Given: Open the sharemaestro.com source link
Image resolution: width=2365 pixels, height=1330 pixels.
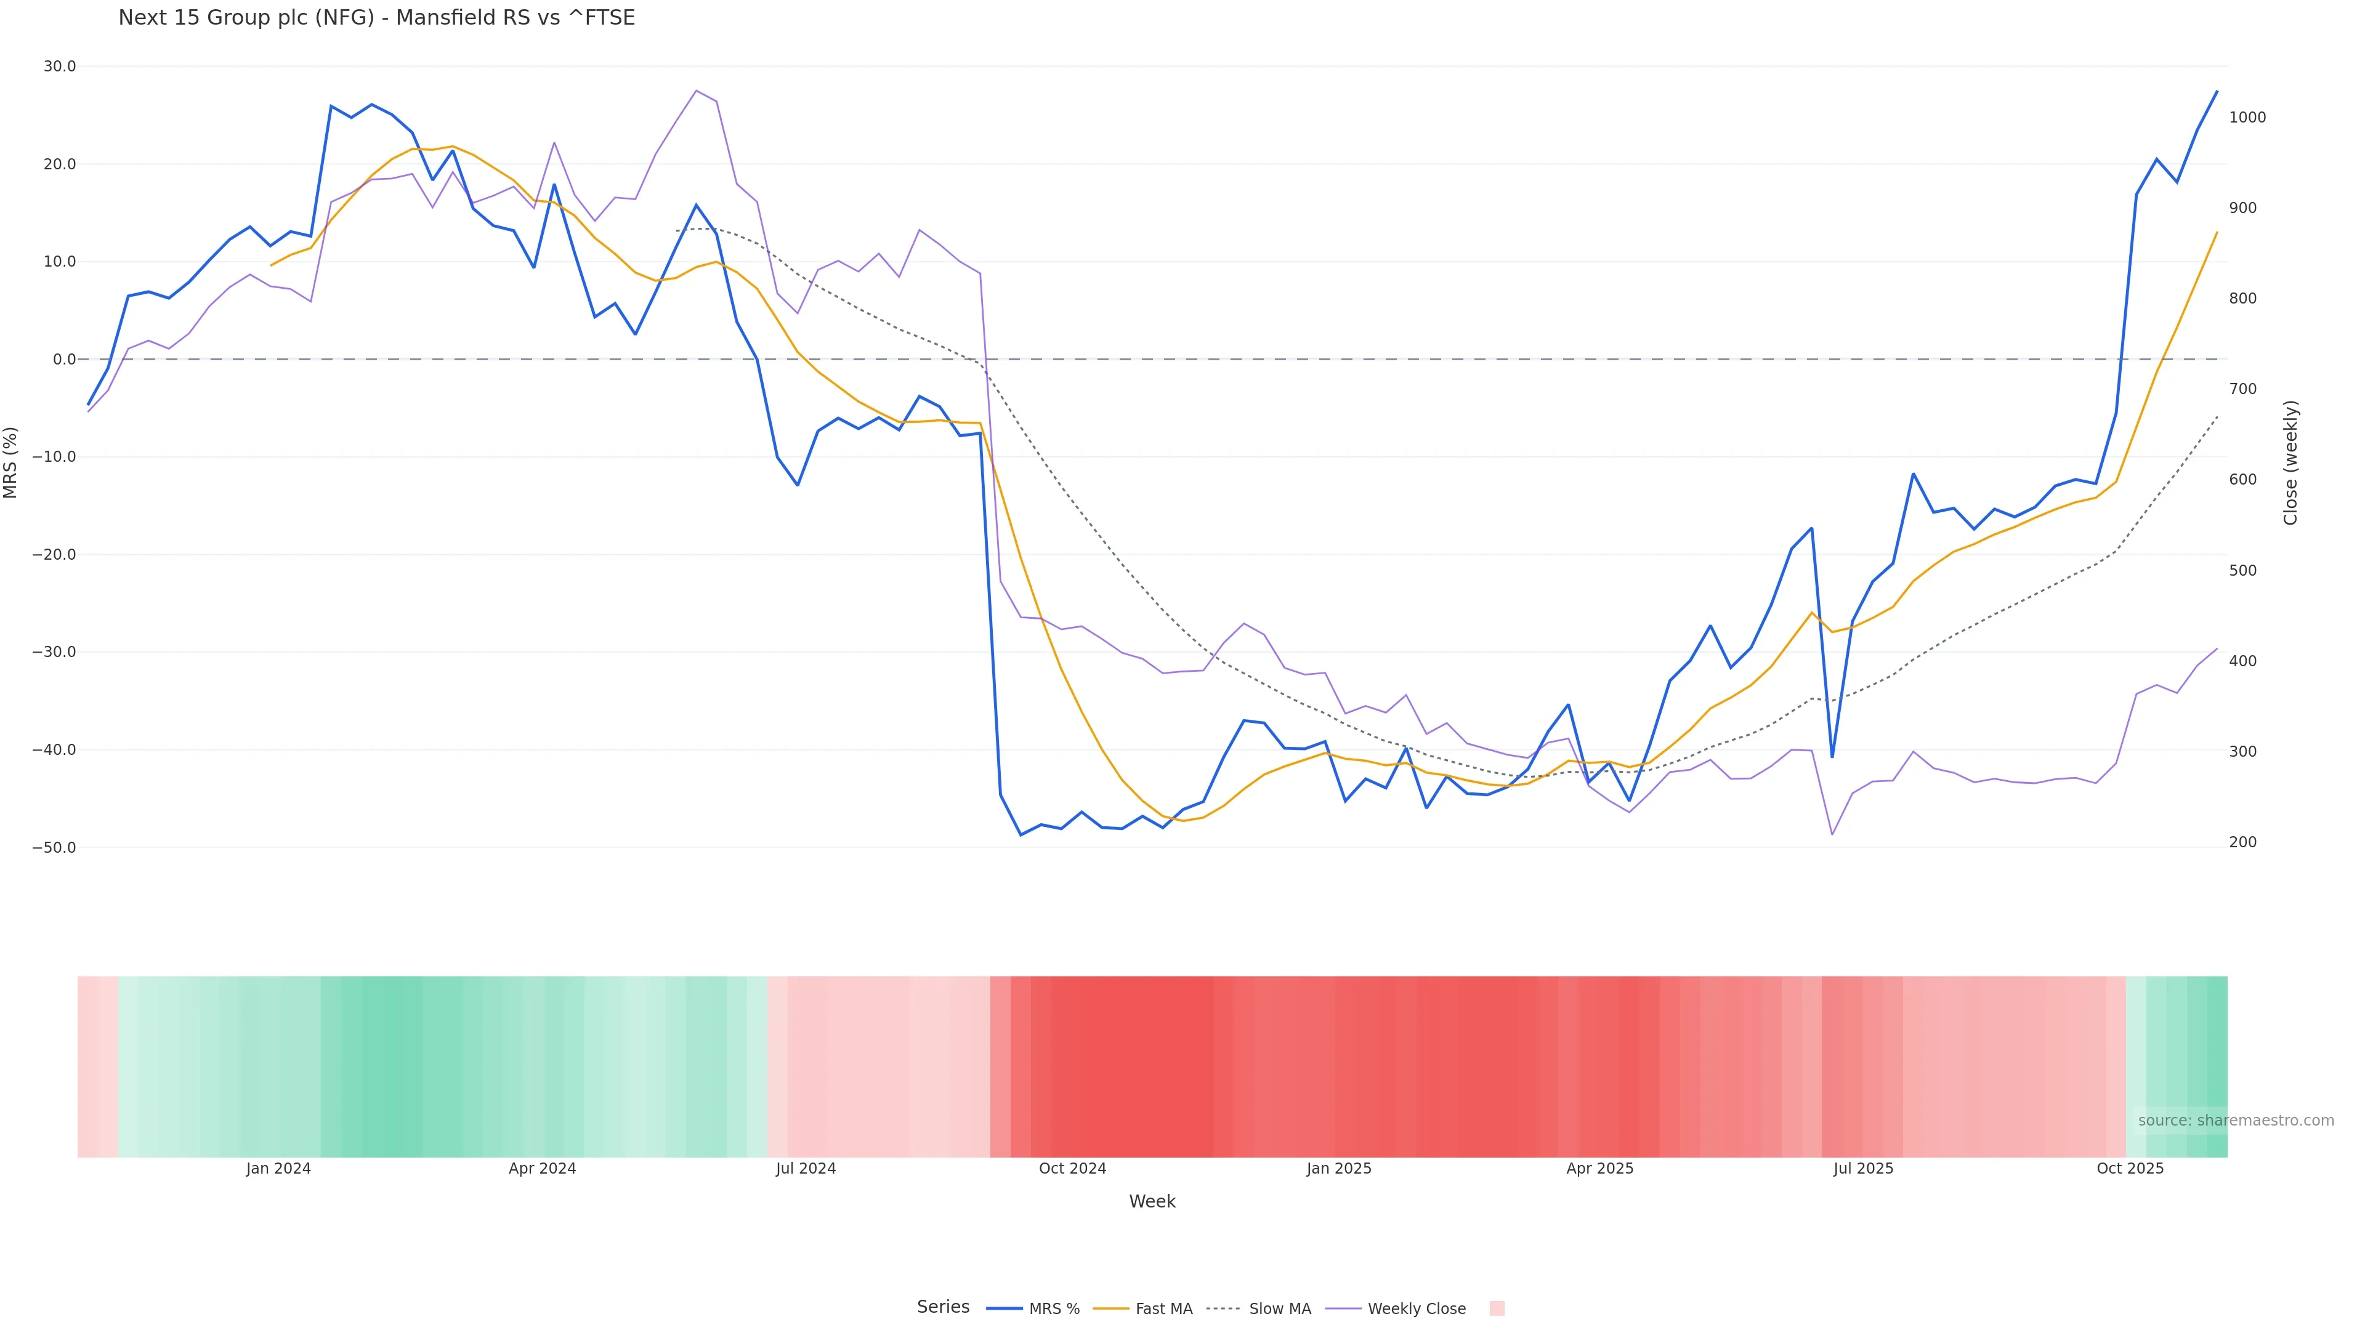Looking at the screenshot, I should point(2236,1121).
